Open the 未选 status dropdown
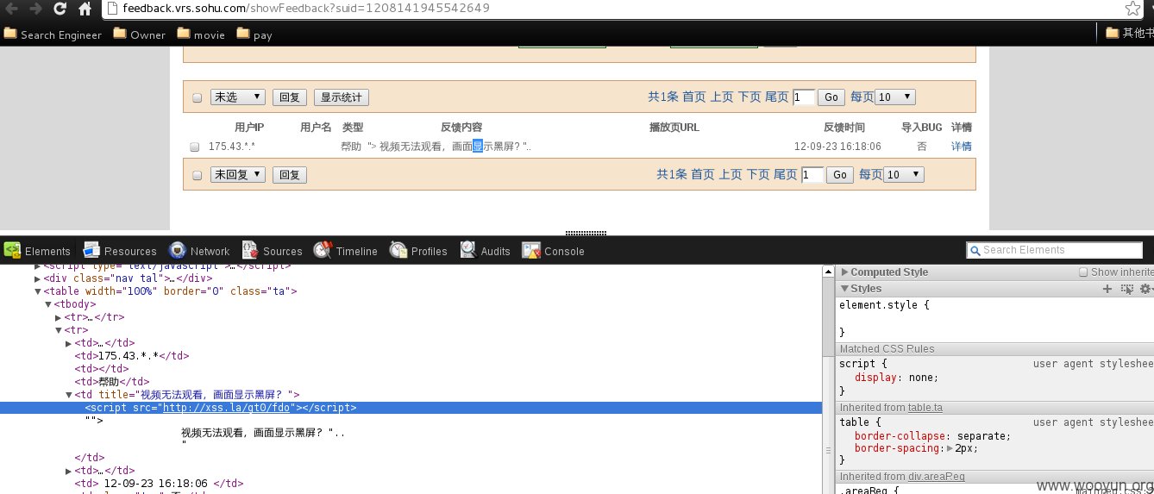The image size is (1154, 494). [x=238, y=97]
